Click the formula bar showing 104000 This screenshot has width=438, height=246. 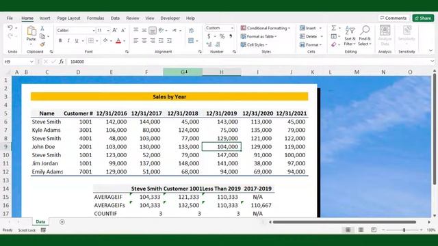tap(248, 61)
